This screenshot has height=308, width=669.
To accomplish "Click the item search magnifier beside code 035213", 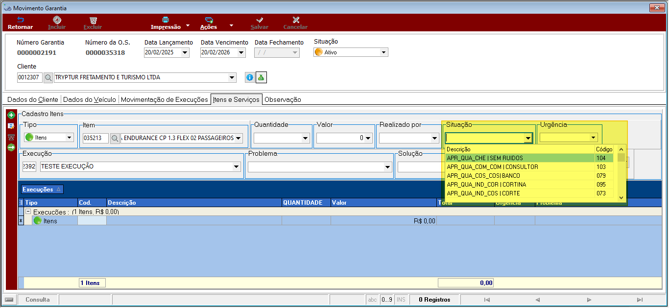I will pyautogui.click(x=115, y=139).
